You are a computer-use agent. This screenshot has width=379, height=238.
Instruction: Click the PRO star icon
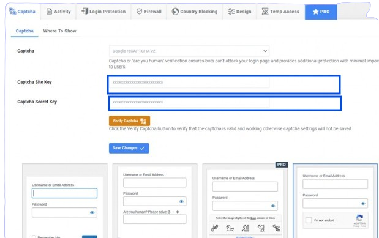[x=315, y=12]
